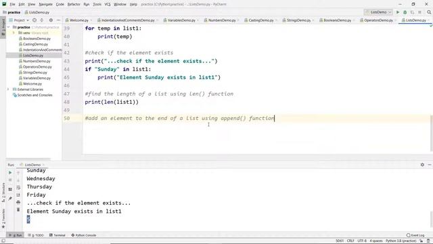This screenshot has height=244, width=433.
Task: Switch to IndentationAndCommentsDemo.py tab
Action: [128, 20]
